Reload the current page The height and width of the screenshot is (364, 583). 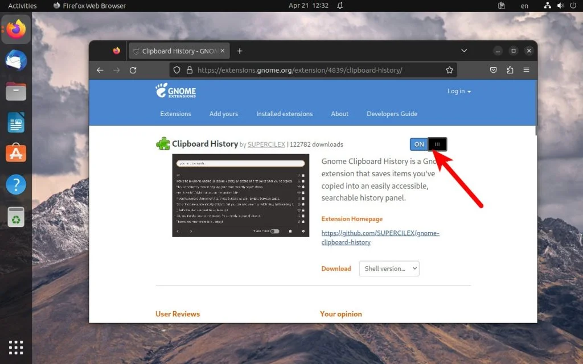[134, 69]
